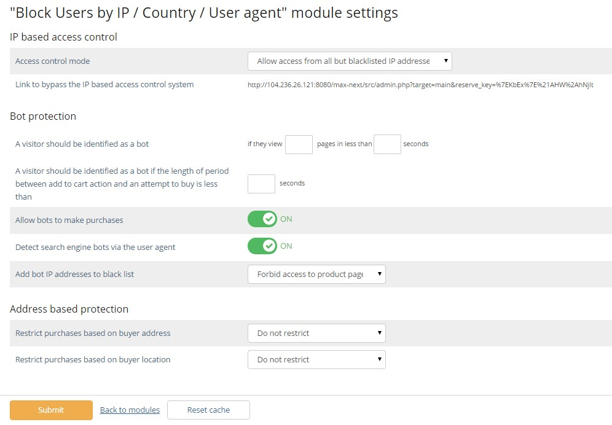Select the IP based access control heading

[64, 37]
